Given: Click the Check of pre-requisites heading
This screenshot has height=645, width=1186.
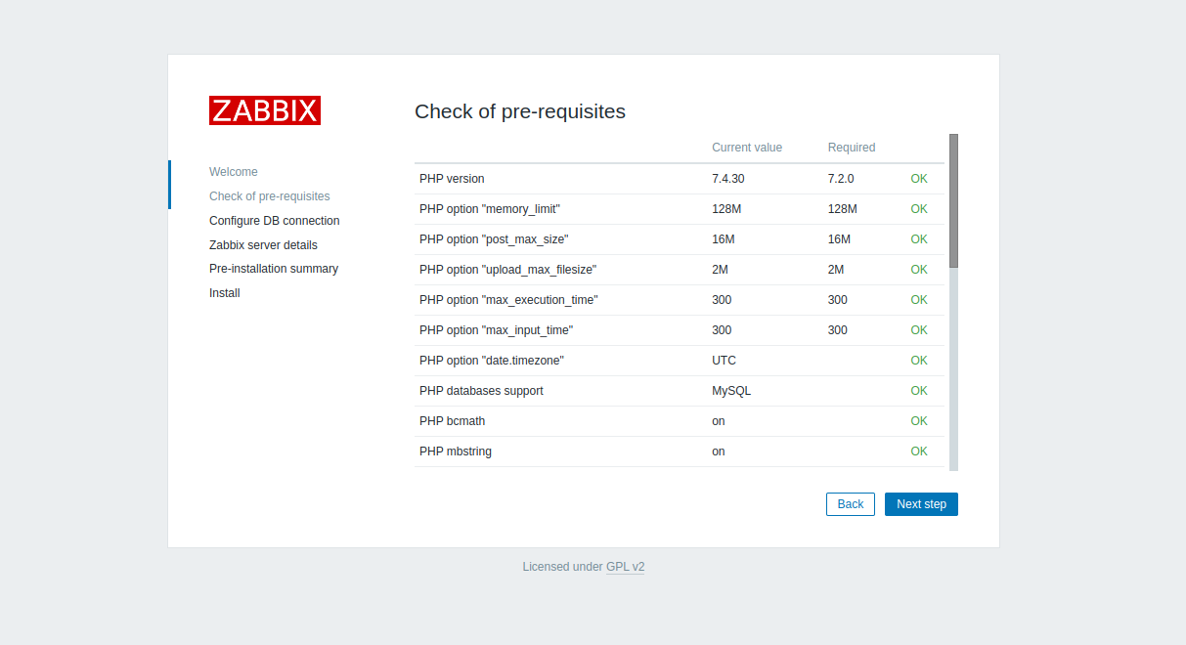Looking at the screenshot, I should [520, 111].
